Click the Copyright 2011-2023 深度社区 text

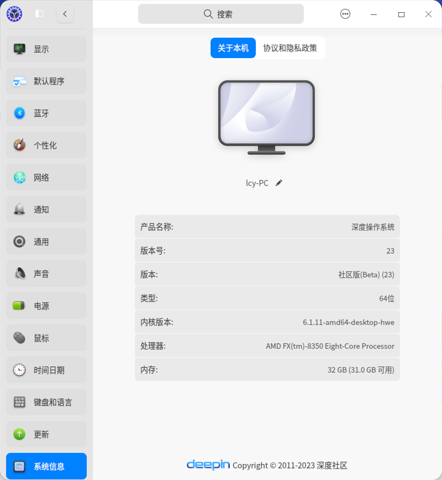290,466
